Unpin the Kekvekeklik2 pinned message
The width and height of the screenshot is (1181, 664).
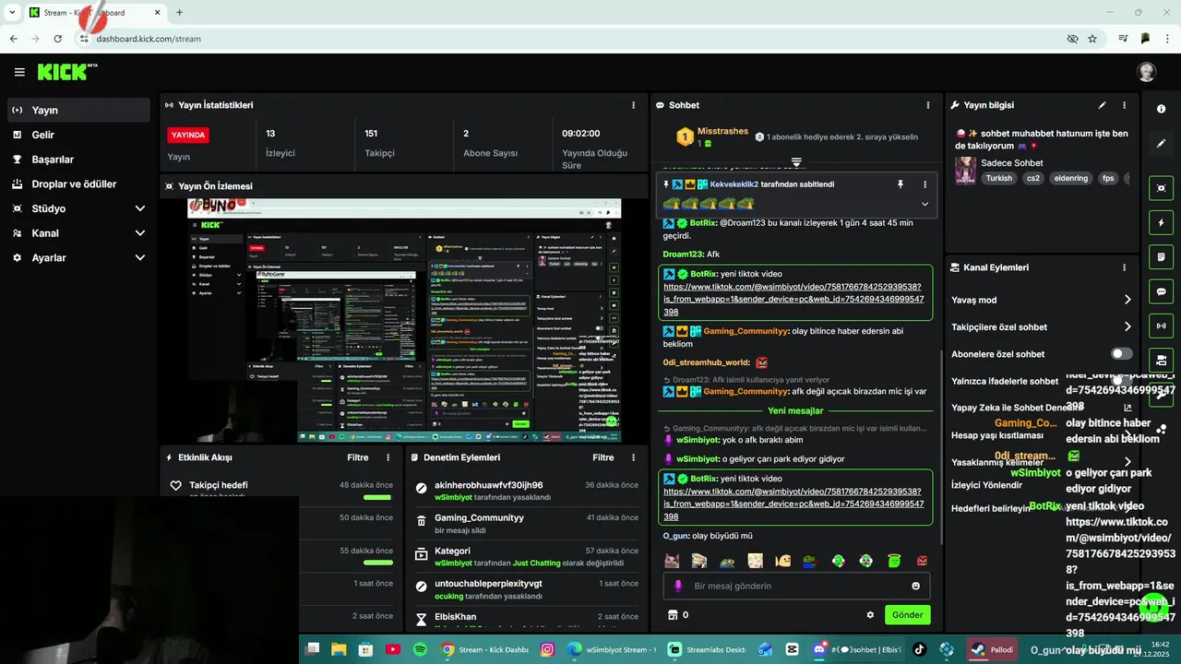pos(901,184)
